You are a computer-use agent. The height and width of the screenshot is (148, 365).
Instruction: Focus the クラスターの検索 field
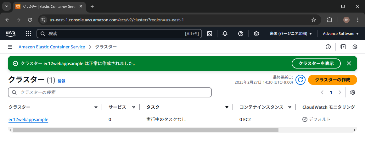pos(109,92)
